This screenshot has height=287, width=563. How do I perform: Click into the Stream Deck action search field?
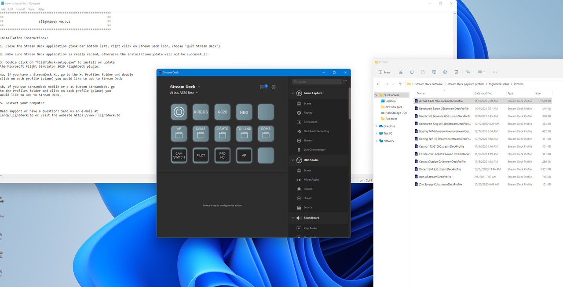(x=317, y=82)
